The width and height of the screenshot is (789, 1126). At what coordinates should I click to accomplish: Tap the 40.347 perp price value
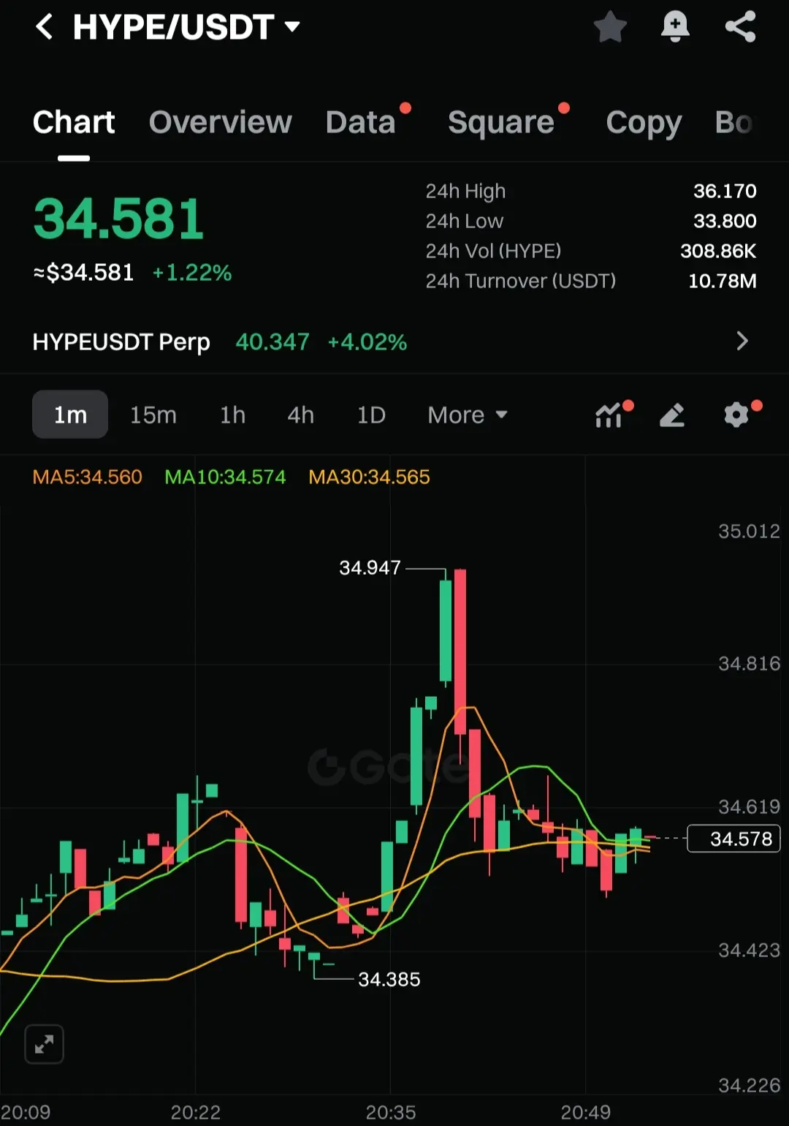(272, 342)
